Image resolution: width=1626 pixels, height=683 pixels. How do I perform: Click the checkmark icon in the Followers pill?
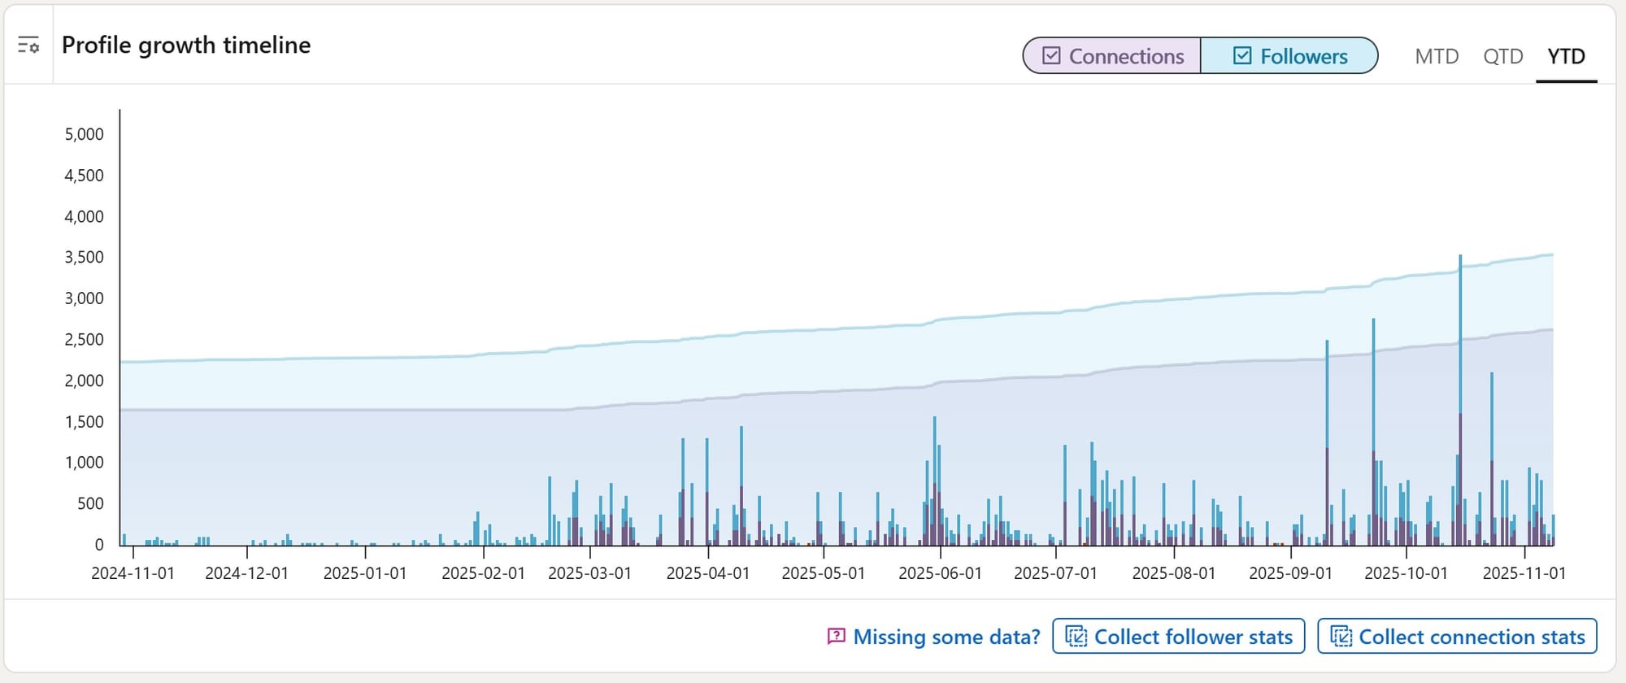coord(1242,56)
